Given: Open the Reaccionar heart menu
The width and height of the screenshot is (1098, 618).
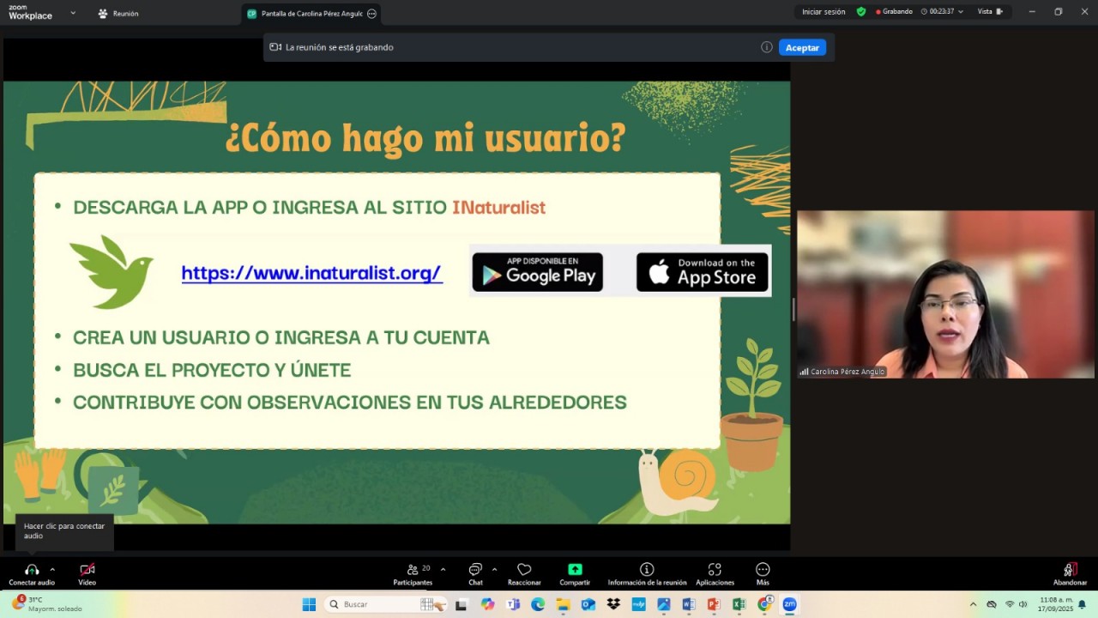Looking at the screenshot, I should (524, 573).
